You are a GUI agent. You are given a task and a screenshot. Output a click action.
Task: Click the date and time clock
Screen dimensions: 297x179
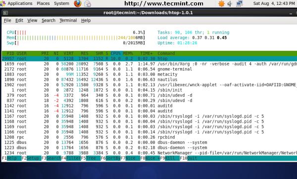pos(274,3)
